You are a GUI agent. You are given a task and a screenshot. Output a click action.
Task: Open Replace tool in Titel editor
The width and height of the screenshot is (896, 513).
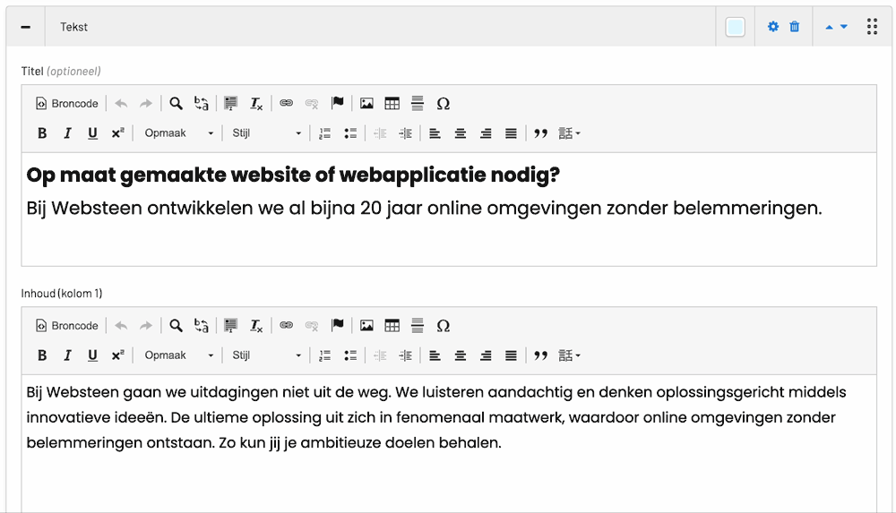[x=201, y=103]
